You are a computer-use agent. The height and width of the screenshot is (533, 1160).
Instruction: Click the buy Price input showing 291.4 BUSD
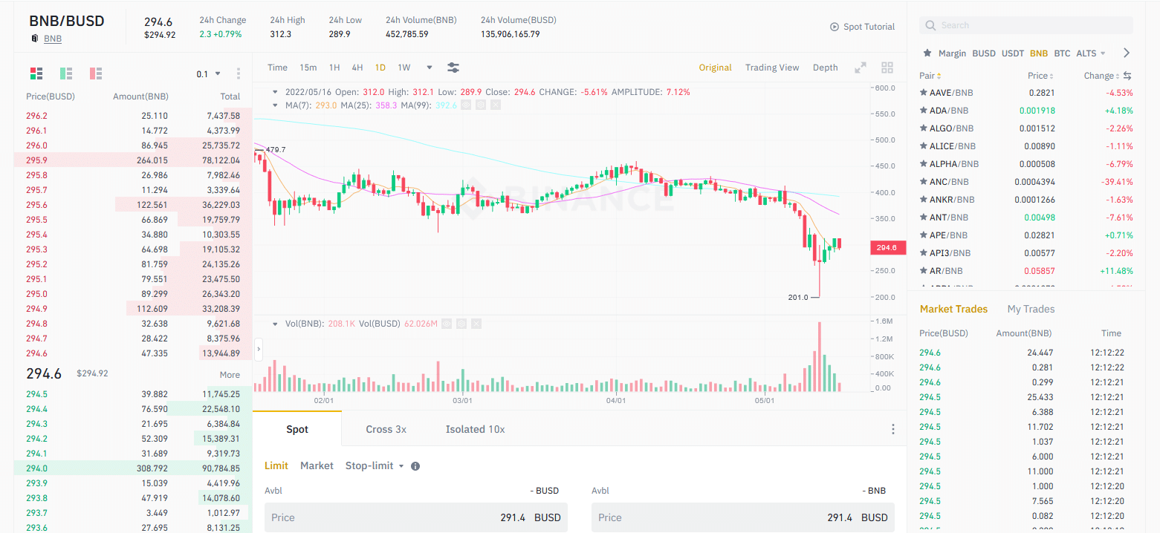pos(416,517)
